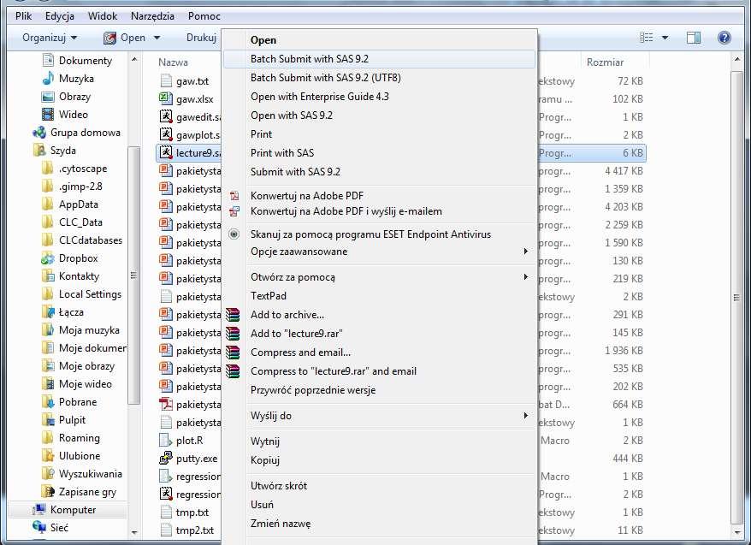Choose Batch Submit with SAS 9.2
The width and height of the screenshot is (751, 545).
[379, 59]
